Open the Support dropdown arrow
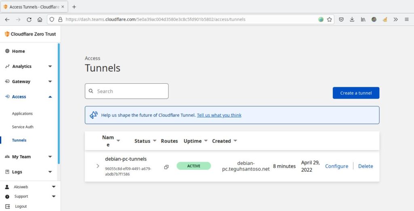414x211 pixels. (54, 196)
